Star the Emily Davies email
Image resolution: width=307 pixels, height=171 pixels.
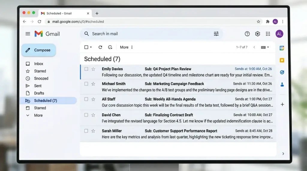pos(93,69)
